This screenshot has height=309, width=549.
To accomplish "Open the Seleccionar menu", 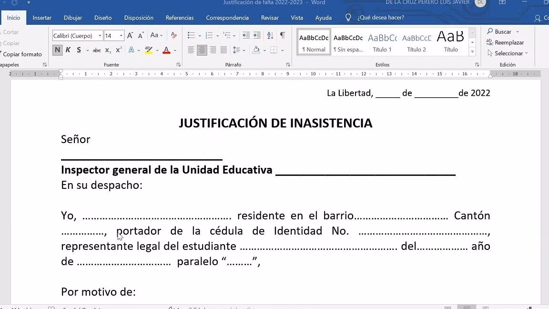I will [x=506, y=53].
